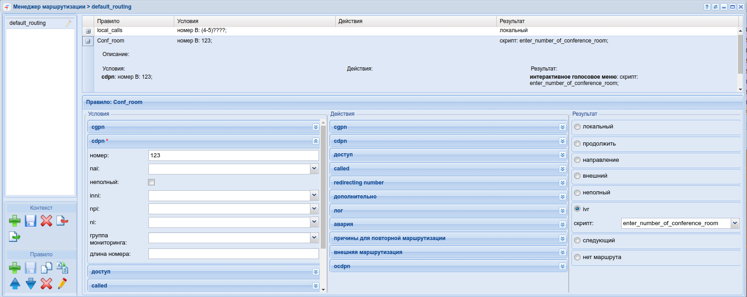Viewport: 747px width, 297px height.
Task: Select the Conf_room rule name
Action: click(110, 41)
